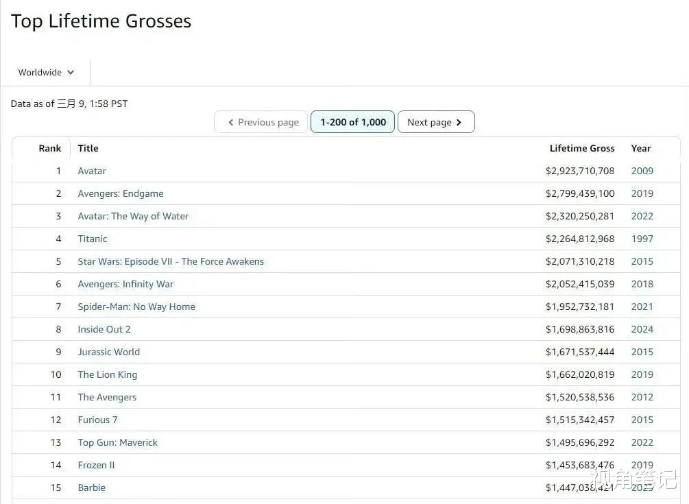Click rank number 10 in Lion King row

pyautogui.click(x=56, y=375)
